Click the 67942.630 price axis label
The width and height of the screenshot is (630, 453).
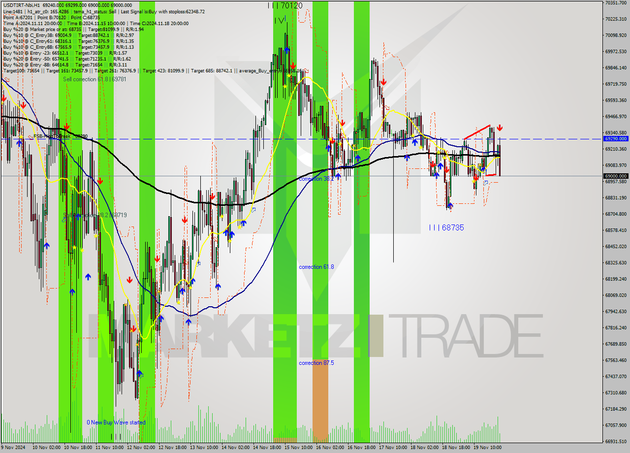(616, 312)
